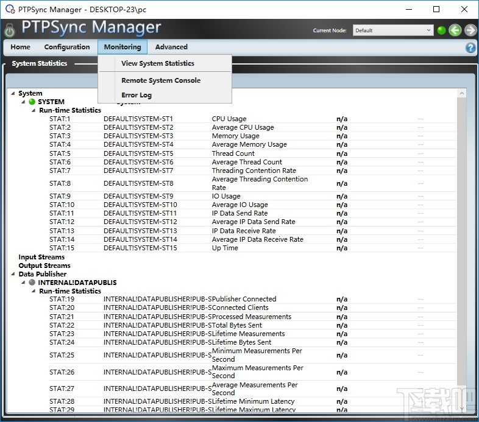Open the Current Node dropdown
479x422 pixels.
pos(393,30)
